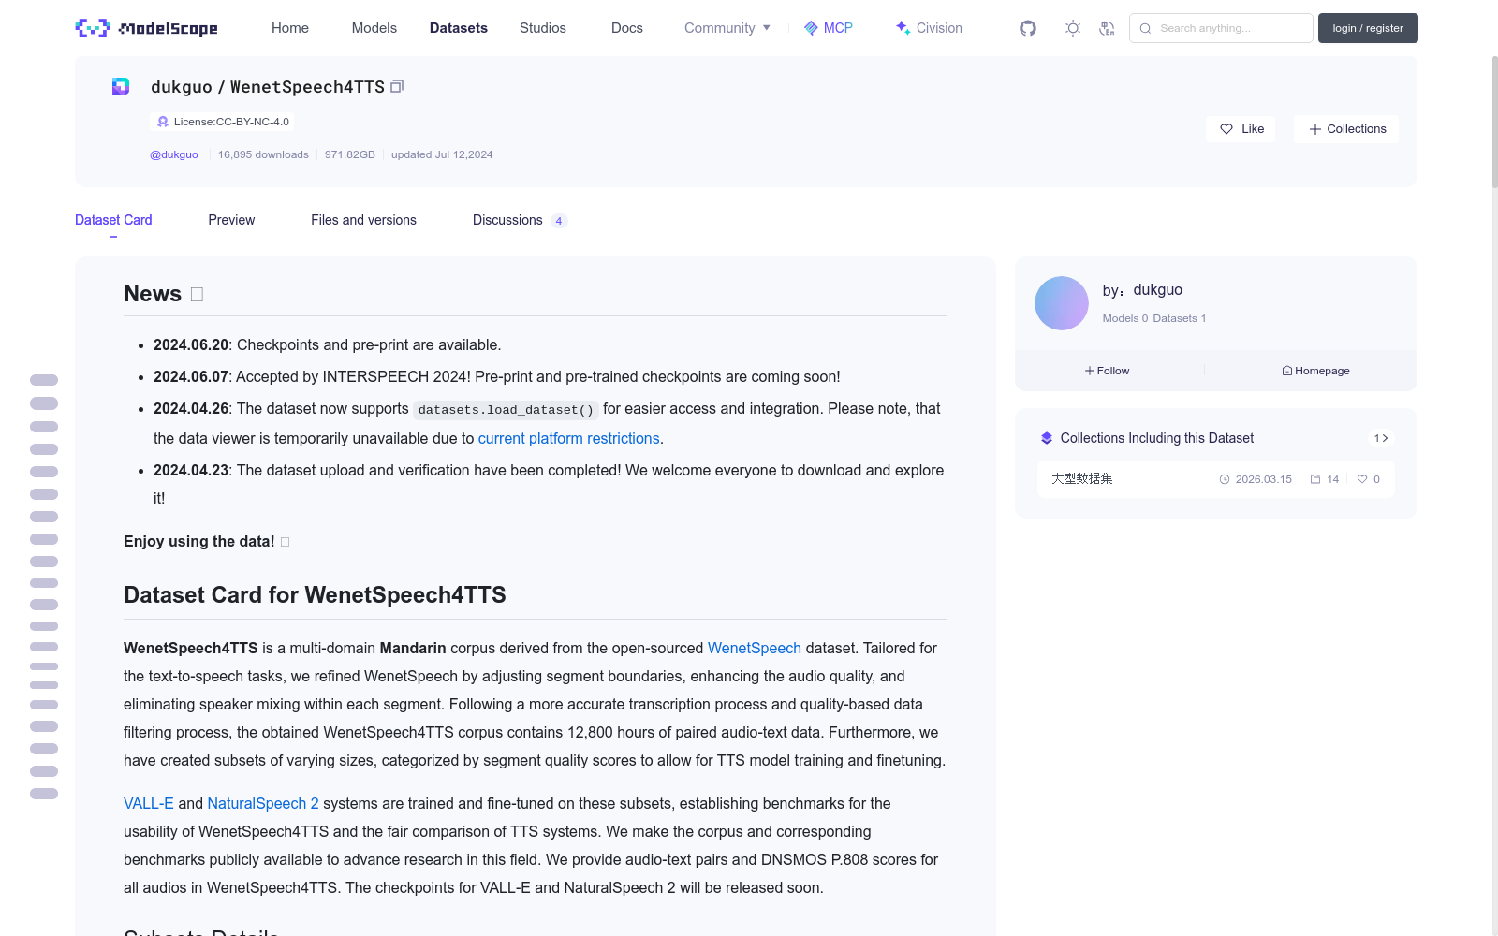1498x936 pixels.
Task: Click the '2024.04.23' news date
Action: pos(191,470)
